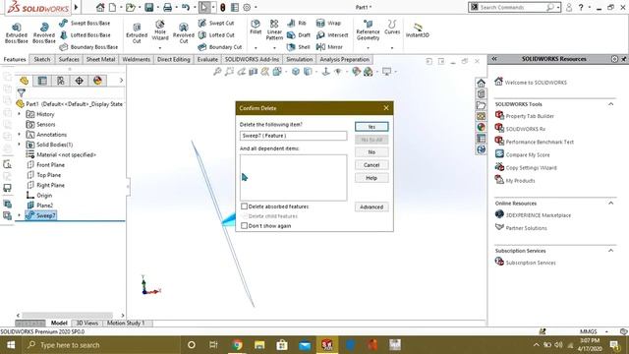
Task: Open the Property Tab Builder link
Action: (530, 116)
